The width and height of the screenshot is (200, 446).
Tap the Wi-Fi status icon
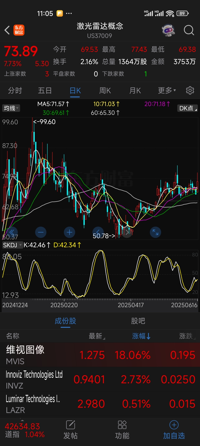pyautogui.click(x=170, y=13)
